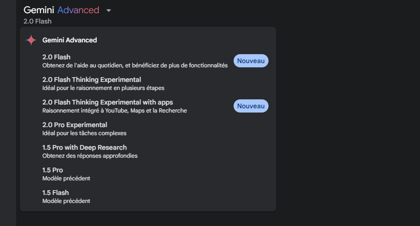This screenshot has width=420, height=226.
Task: Expand the Gemini Advanced model dropdown arrow
Action: 109,11
